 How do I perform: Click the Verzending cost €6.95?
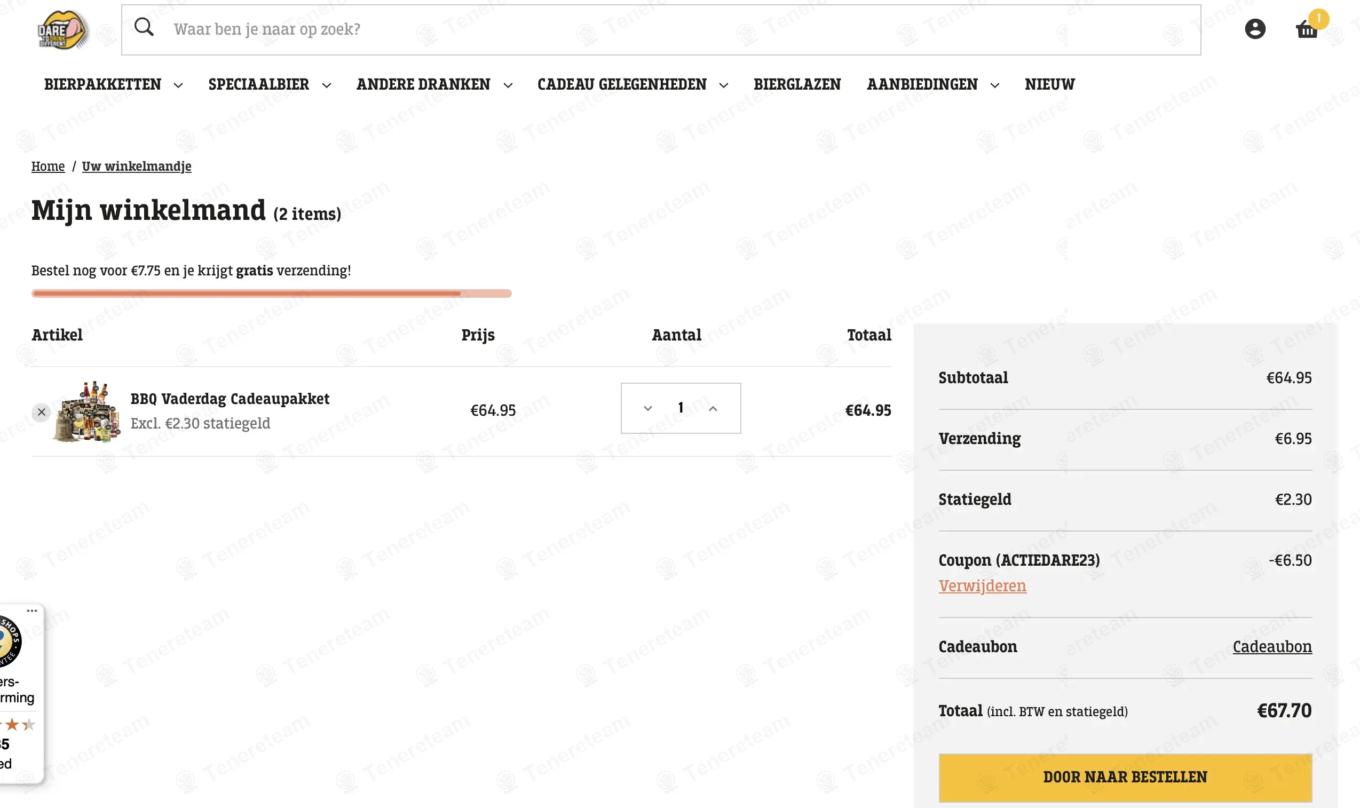[1293, 439]
